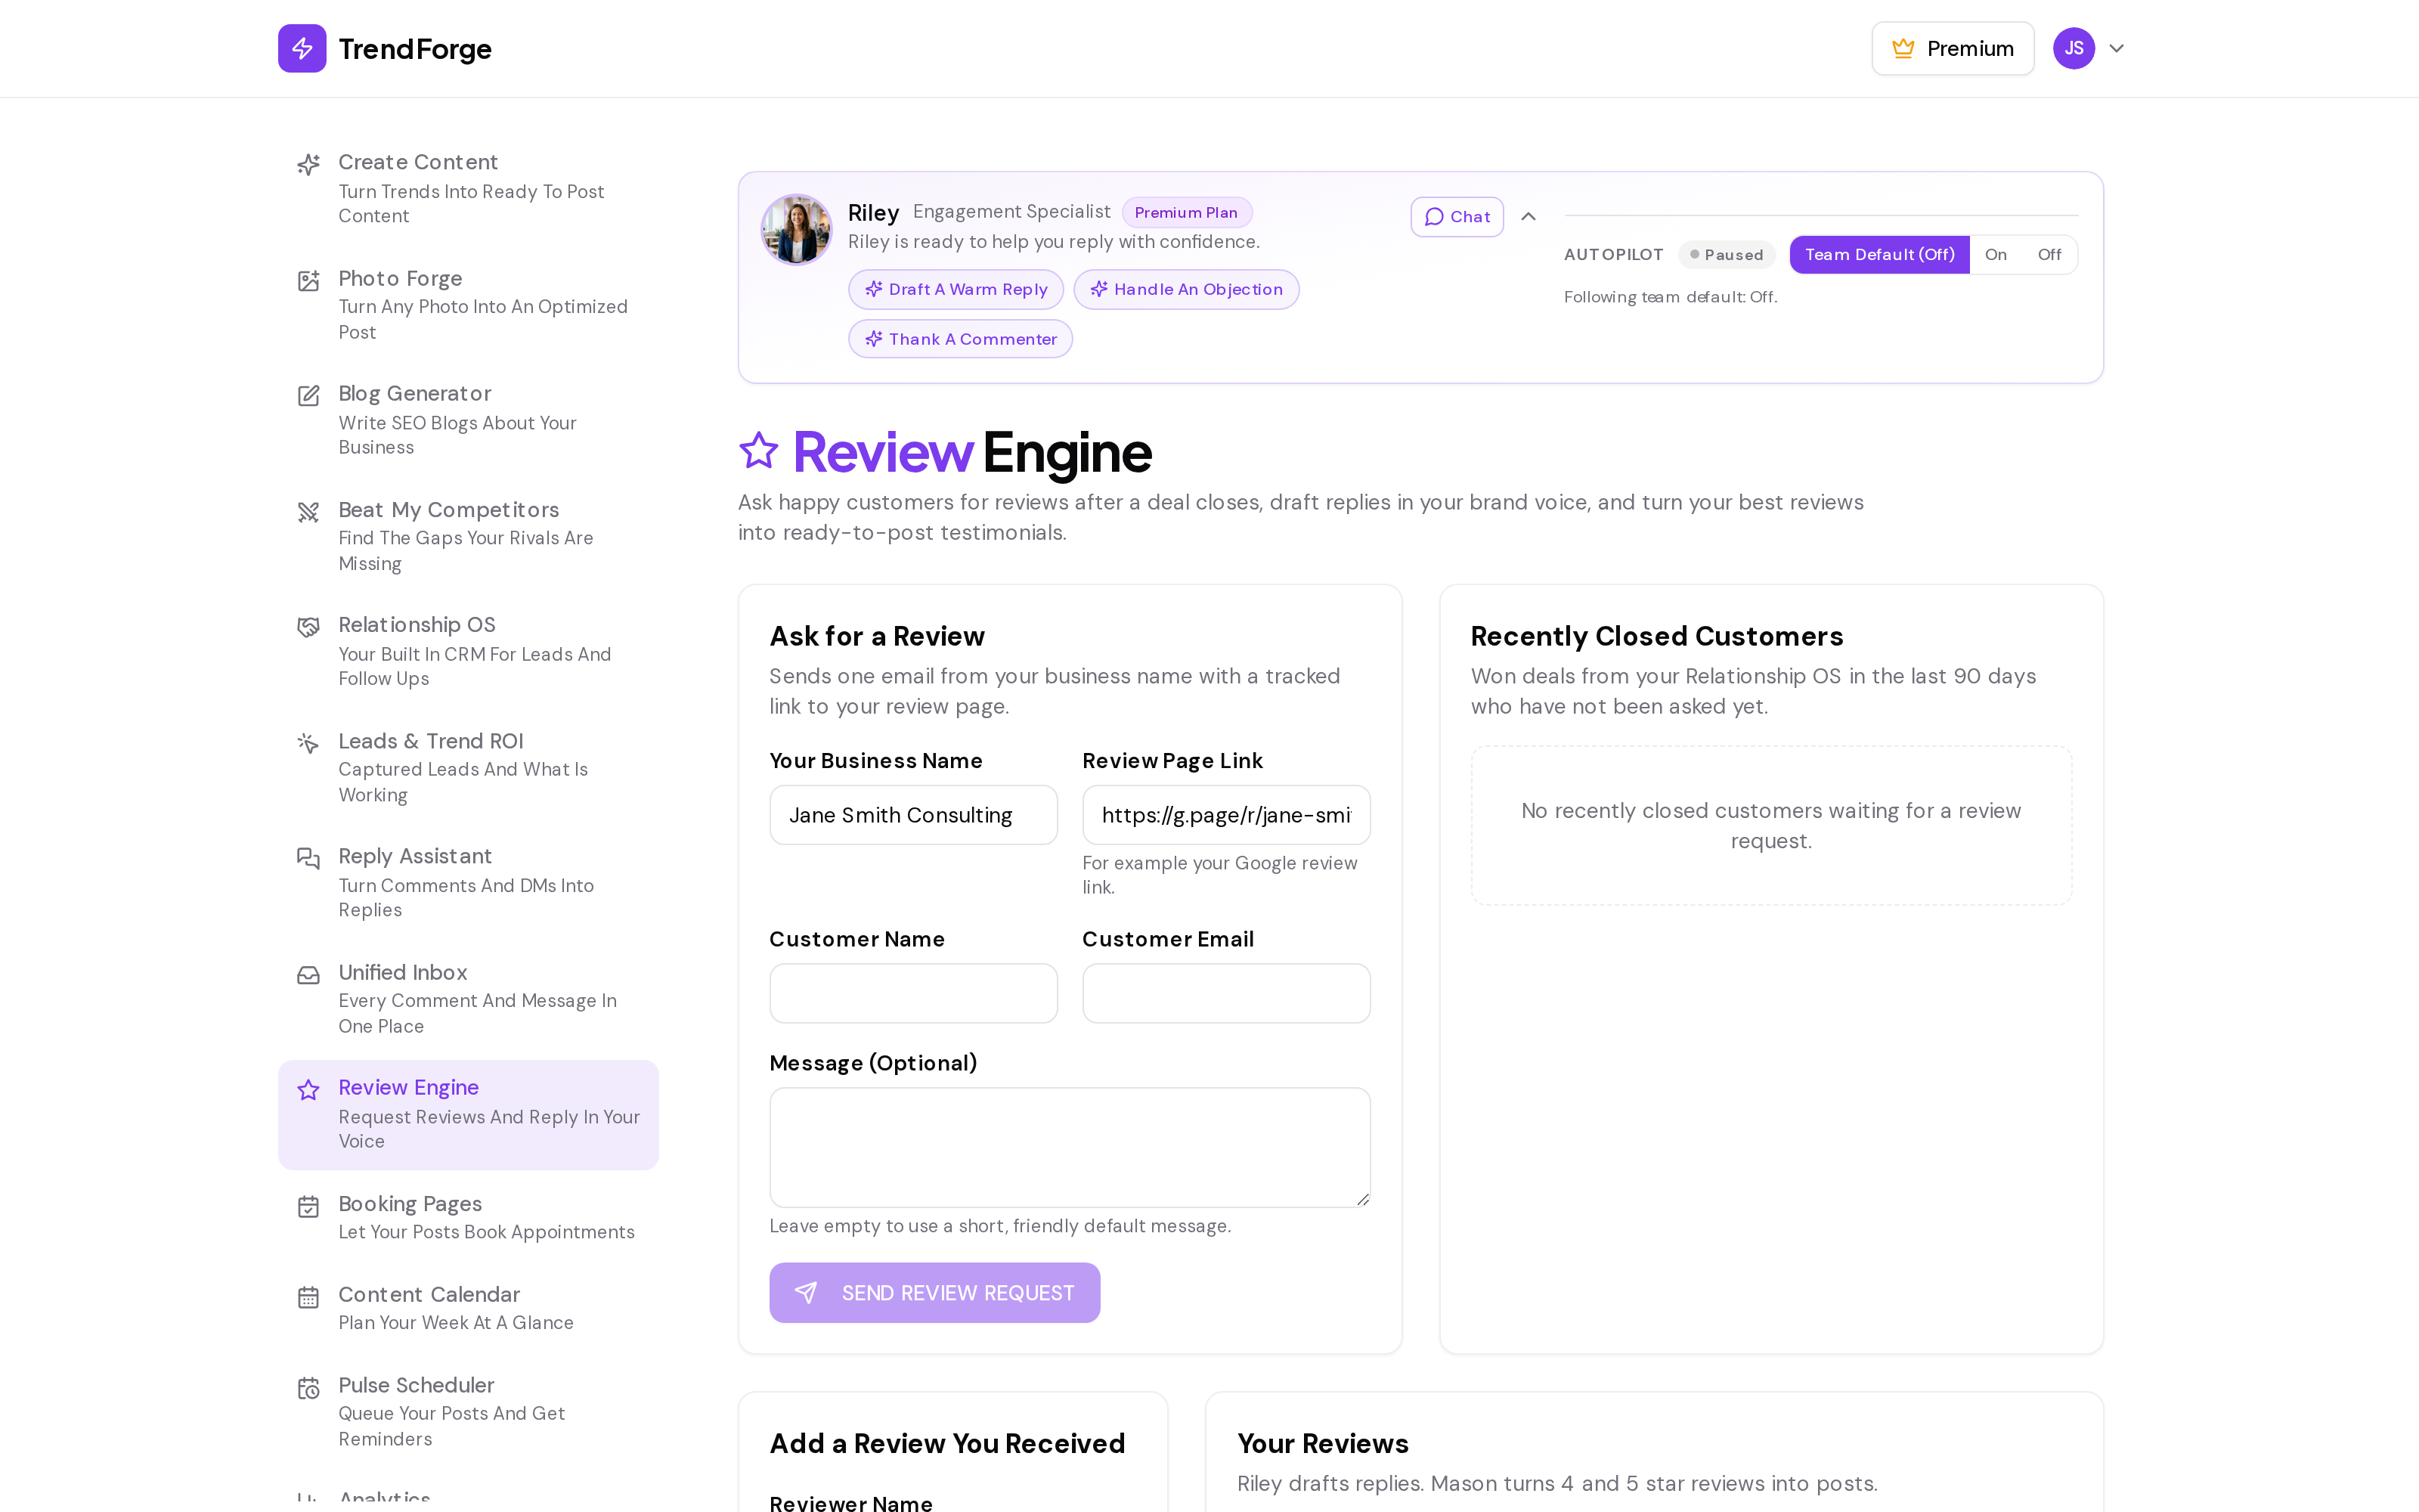The width and height of the screenshot is (2419, 1512).
Task: Open Relationship OS in sidebar
Action: [468, 651]
